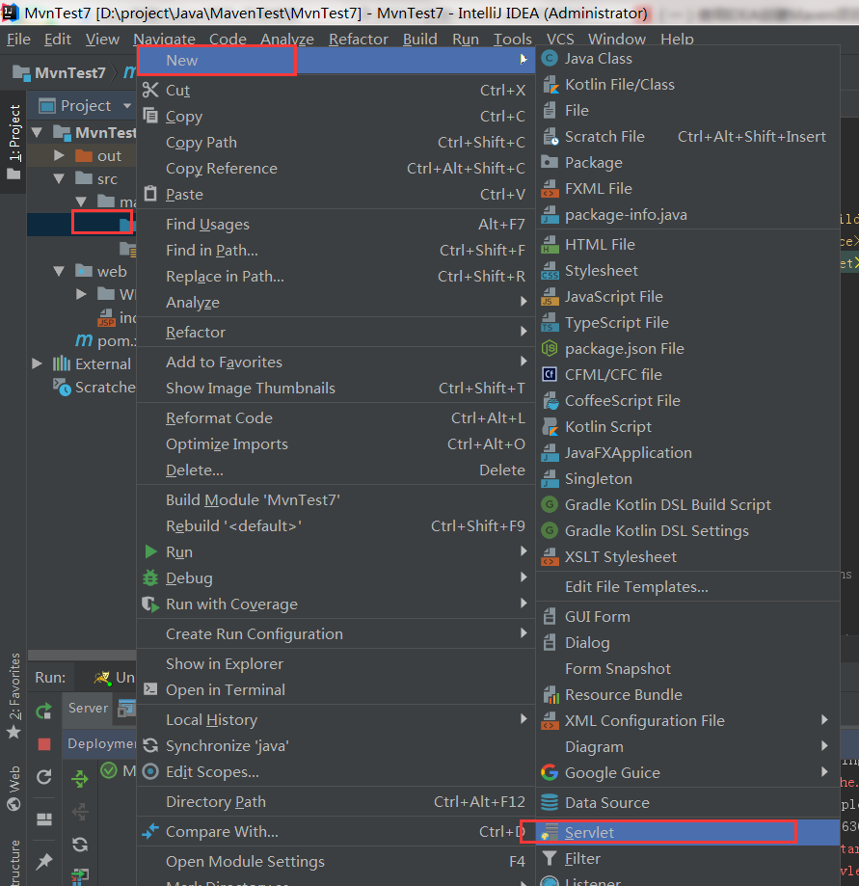This screenshot has width=859, height=886.
Task: Click MvnTest7 breadcrumb in navigation bar
Action: 60,73
